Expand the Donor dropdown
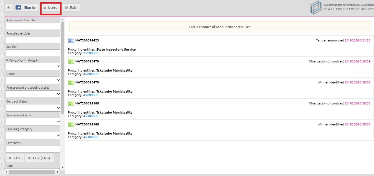The height and width of the screenshot is (176, 374). coord(33,80)
